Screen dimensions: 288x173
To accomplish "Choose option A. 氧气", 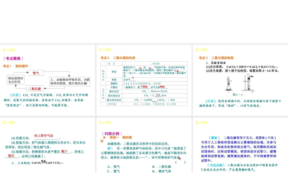I will (x=113, y=167).
